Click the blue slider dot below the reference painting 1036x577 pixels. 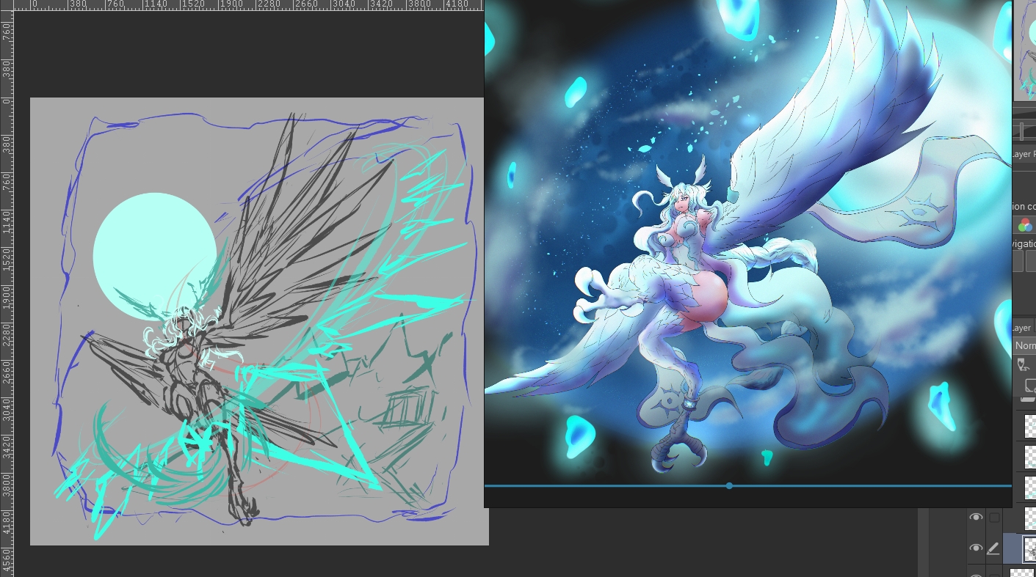click(729, 485)
